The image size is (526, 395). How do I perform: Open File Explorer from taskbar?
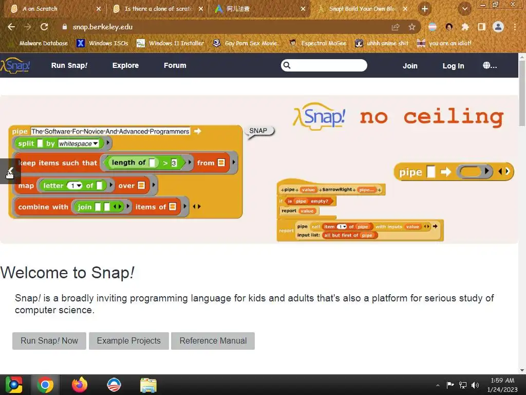(148, 385)
